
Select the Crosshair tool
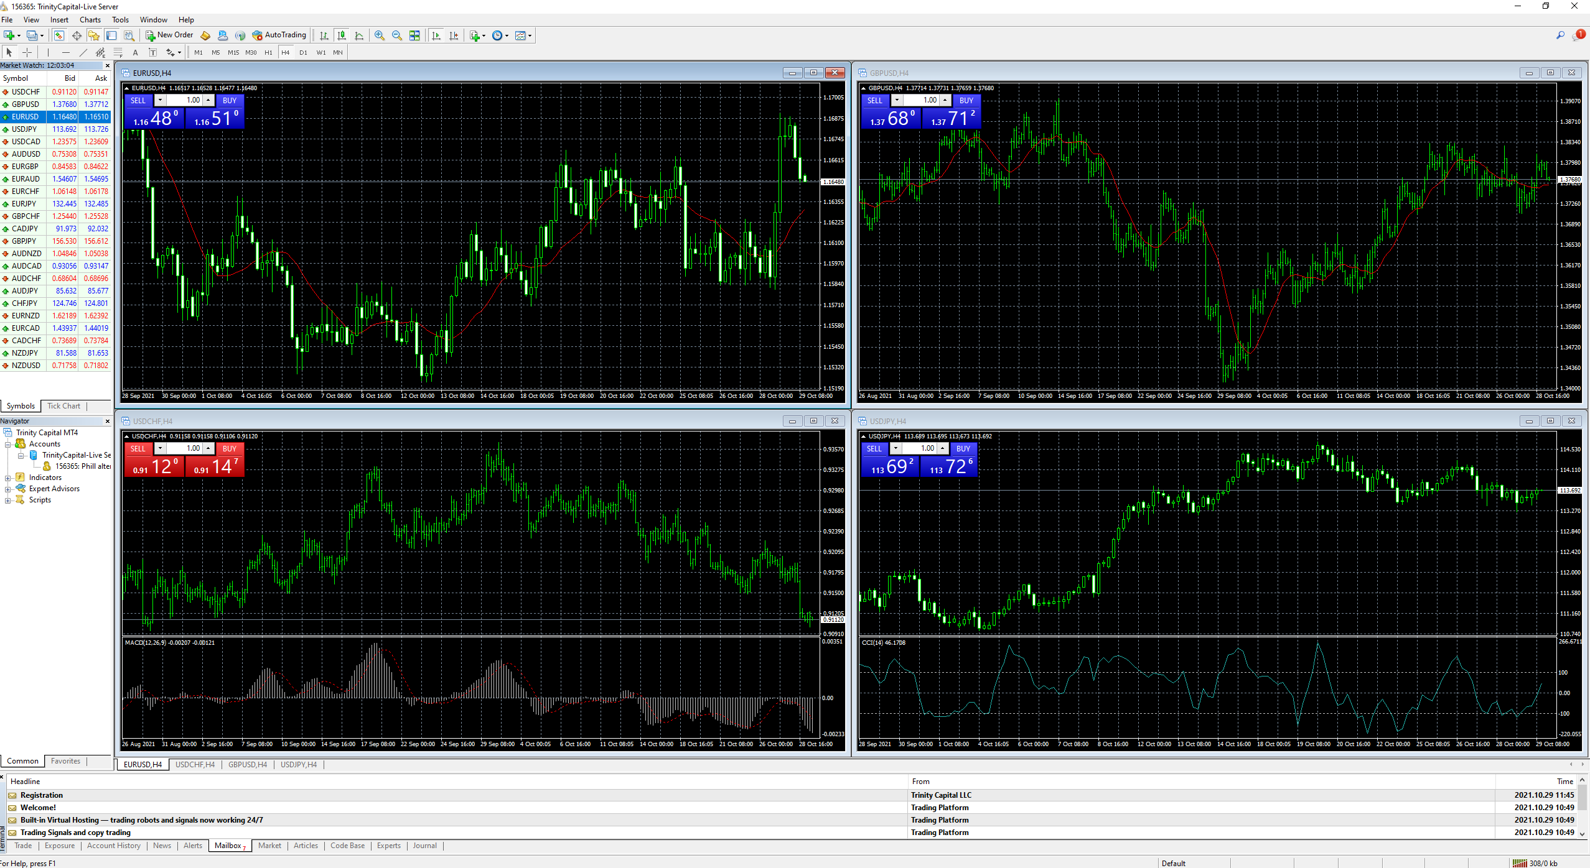27,52
